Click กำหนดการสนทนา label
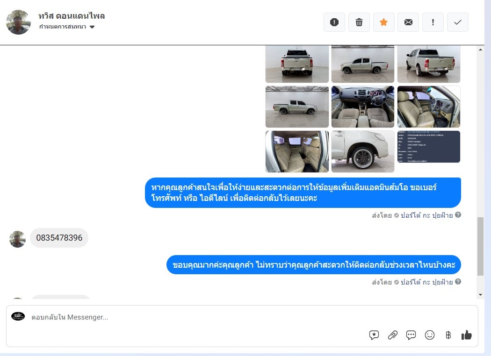The width and height of the screenshot is (491, 356). coord(63,27)
